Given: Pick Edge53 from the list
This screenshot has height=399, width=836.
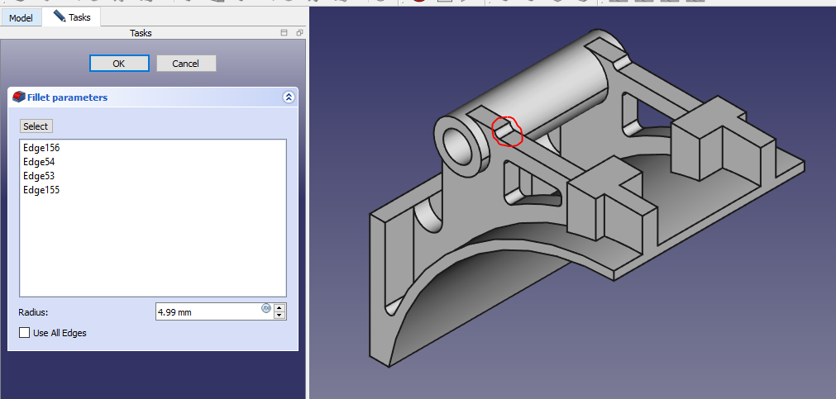Looking at the screenshot, I should [x=39, y=176].
